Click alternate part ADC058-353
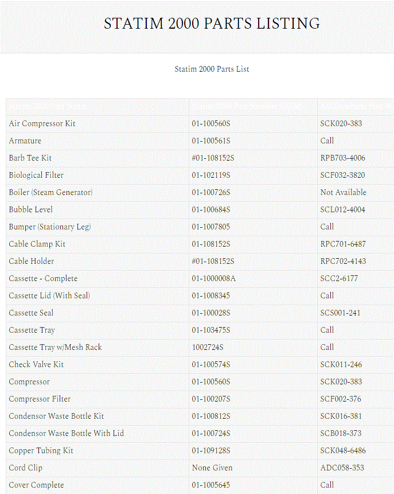 coord(342,468)
